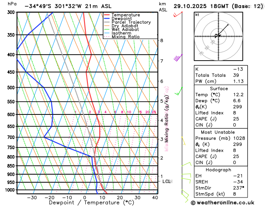Click the Surface section heading
267x206 pixels.
219,89
